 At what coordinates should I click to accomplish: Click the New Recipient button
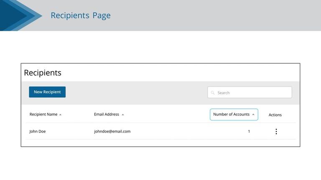point(47,92)
